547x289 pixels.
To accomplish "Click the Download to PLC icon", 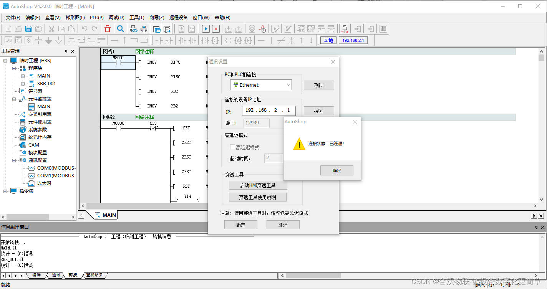I will point(228,29).
